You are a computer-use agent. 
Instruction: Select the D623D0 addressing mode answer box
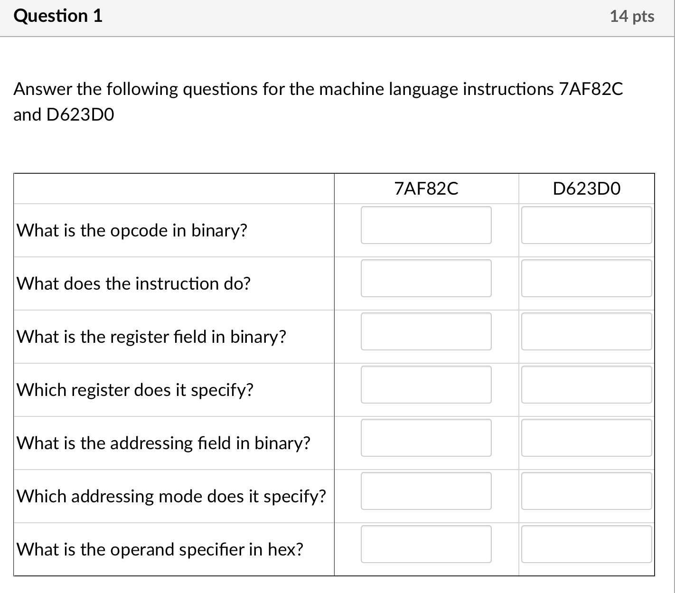click(x=587, y=491)
